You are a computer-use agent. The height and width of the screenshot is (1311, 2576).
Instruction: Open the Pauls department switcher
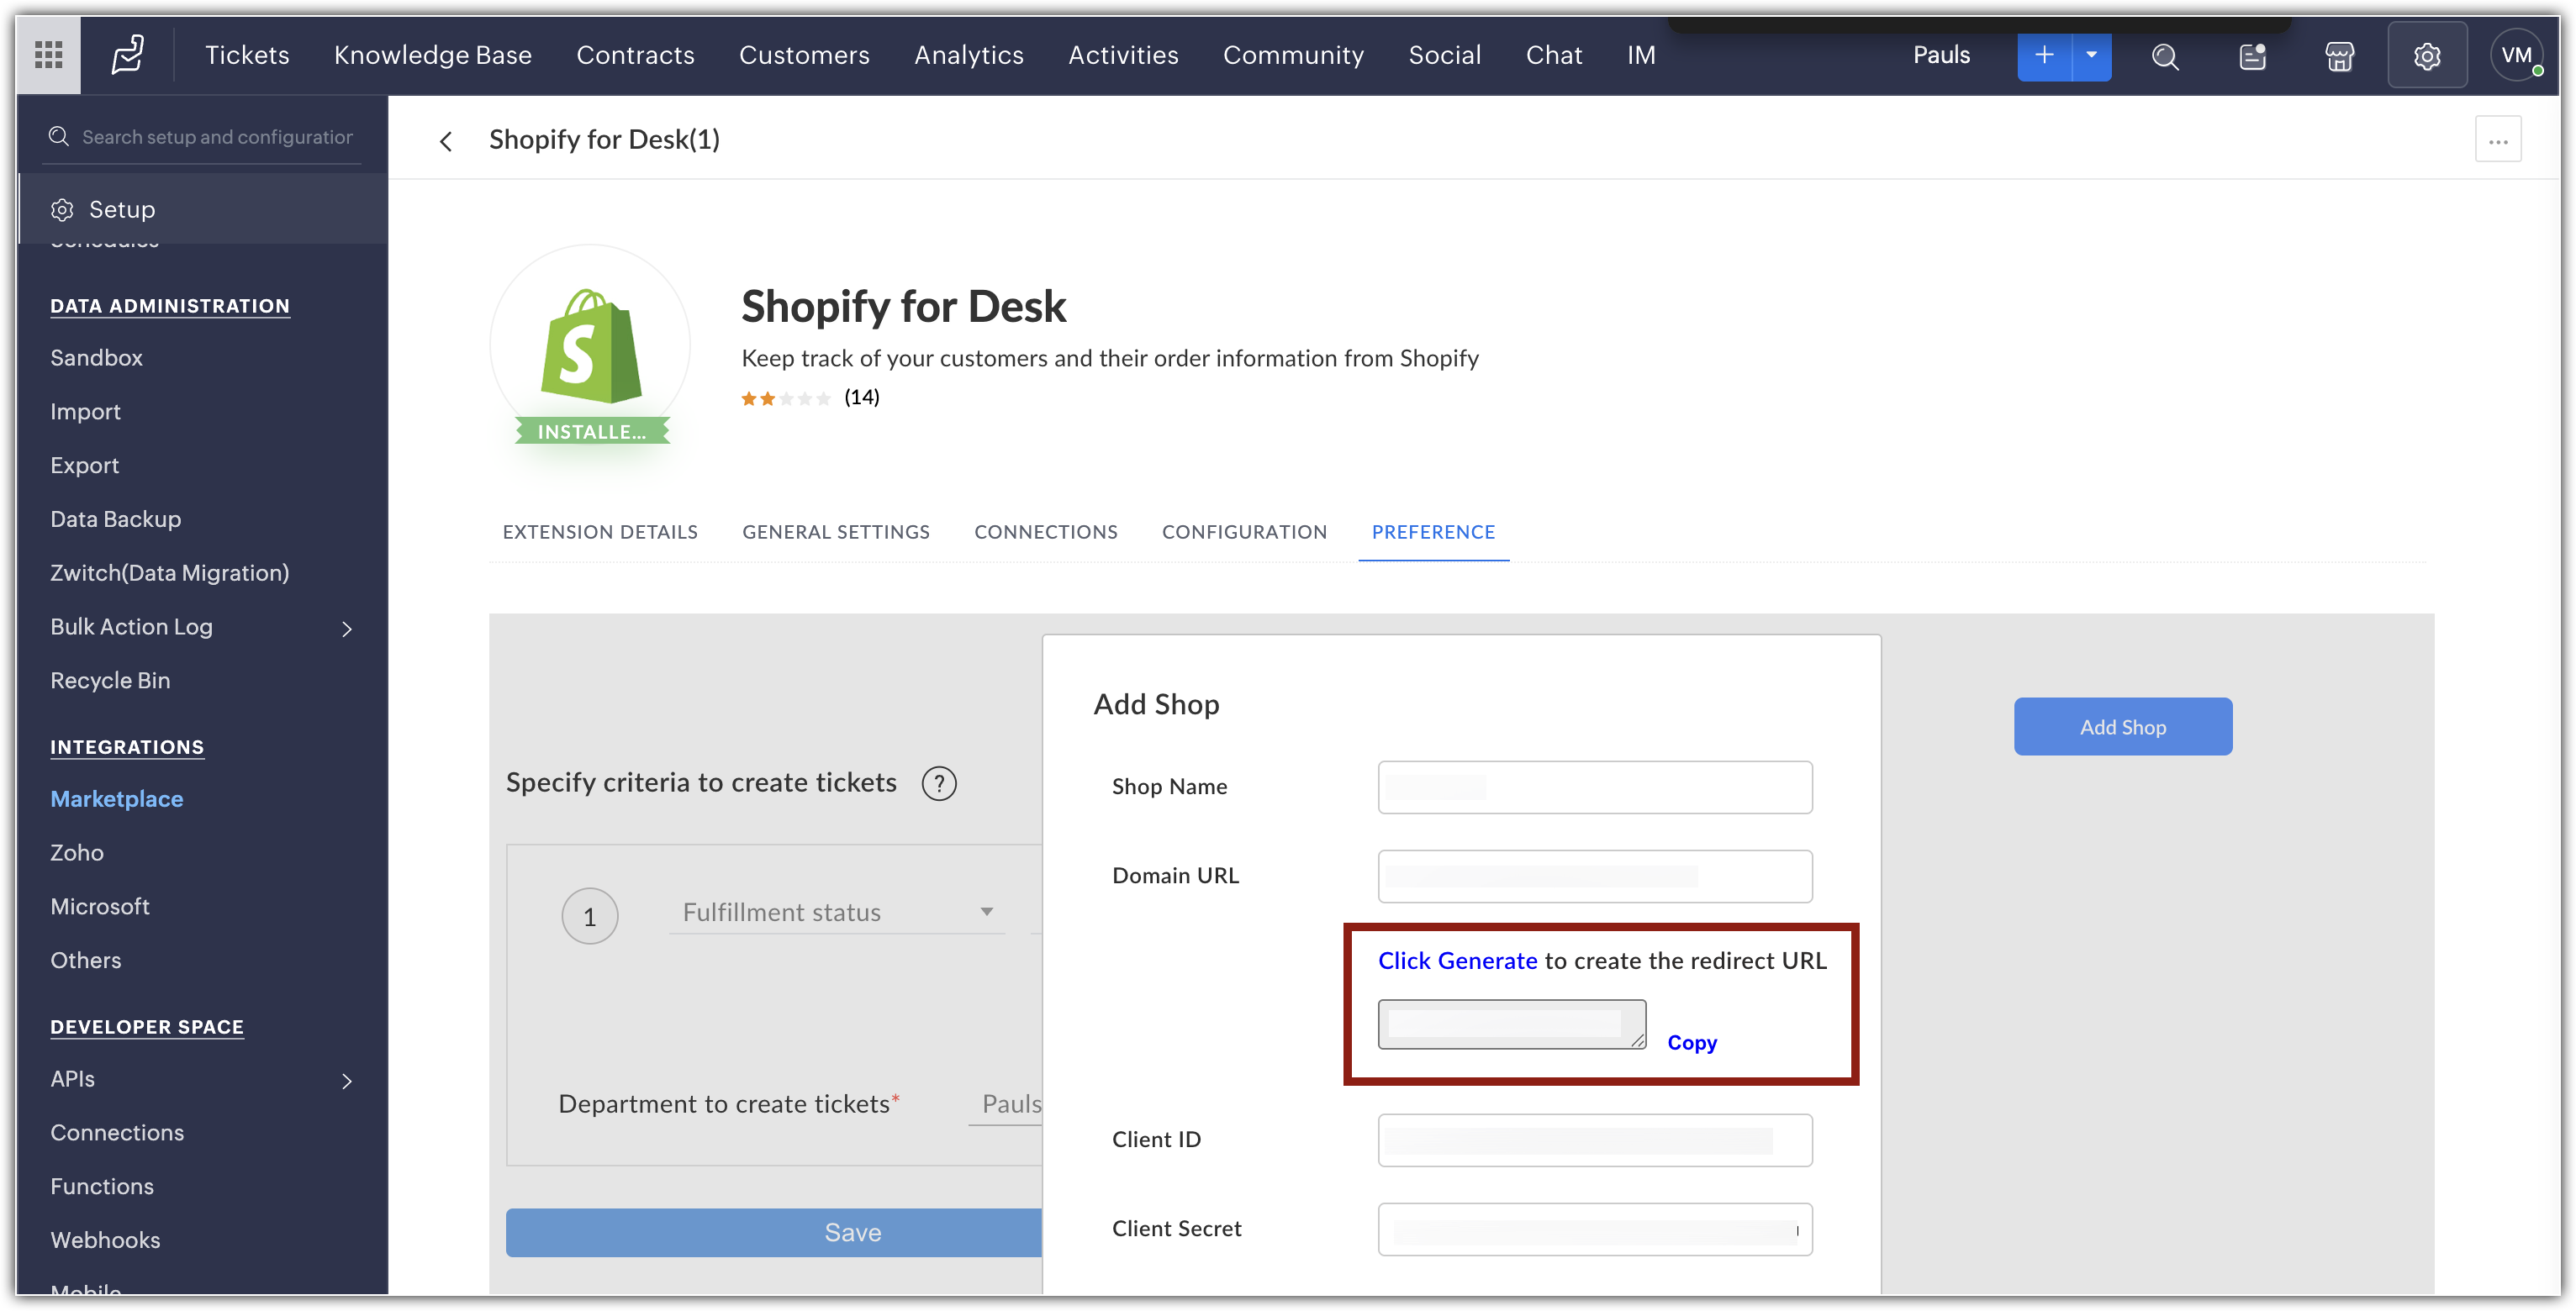click(x=1941, y=55)
